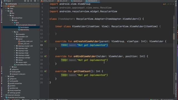Open Project panel settings gear
This screenshot has height=100, width=178.
tap(35, 1)
